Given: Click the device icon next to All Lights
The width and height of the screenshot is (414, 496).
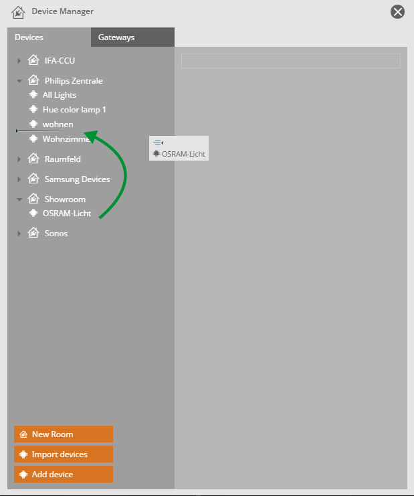Looking at the screenshot, I should 33,95.
